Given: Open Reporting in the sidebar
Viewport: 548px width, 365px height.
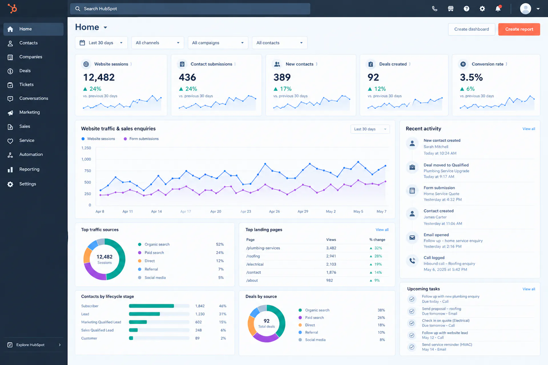Looking at the screenshot, I should [x=33, y=169].
